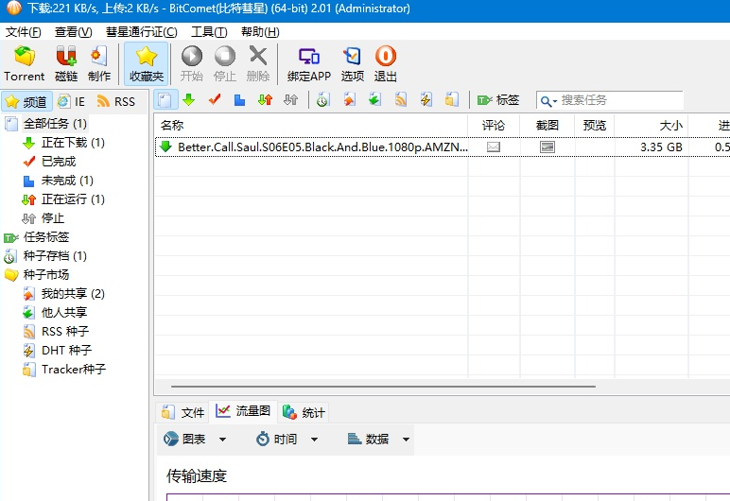730x501 pixels.
Task: Select 种子存档 (1) in sidebar
Action: click(55, 255)
